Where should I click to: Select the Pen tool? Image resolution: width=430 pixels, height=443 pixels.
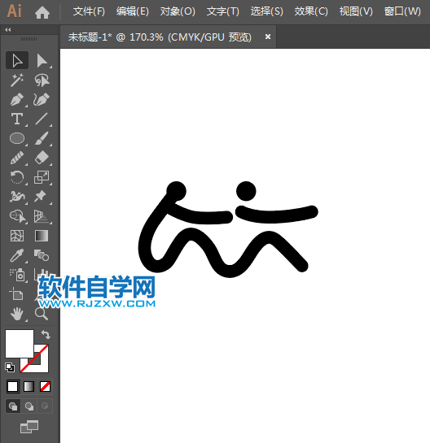pyautogui.click(x=17, y=99)
